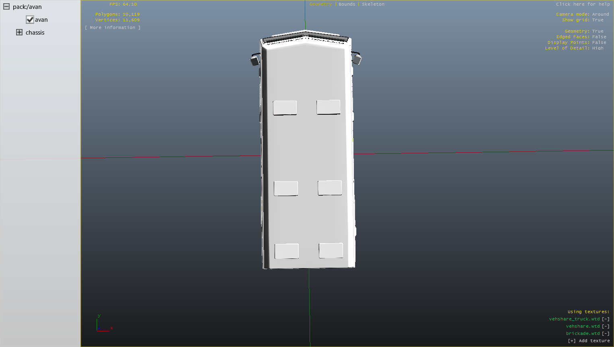
Task: Expand the chassis tree node
Action: pyautogui.click(x=19, y=33)
